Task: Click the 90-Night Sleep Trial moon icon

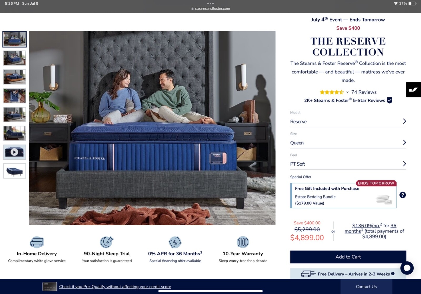Action: pyautogui.click(x=107, y=242)
